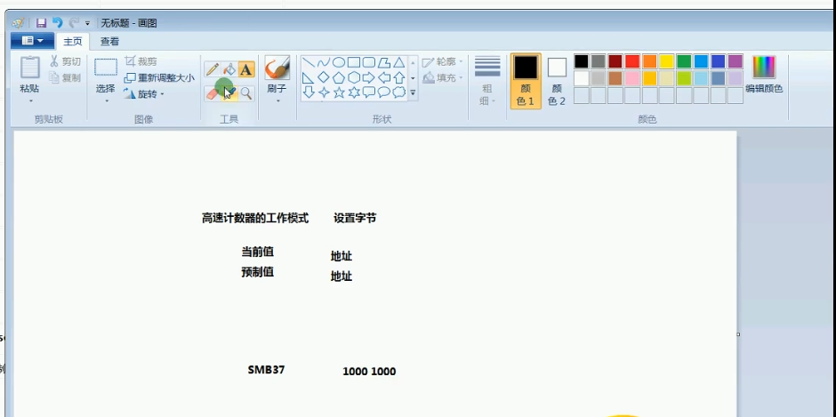836x417 pixels.
Task: Select the Fill with color bucket tool
Action: coord(229,69)
